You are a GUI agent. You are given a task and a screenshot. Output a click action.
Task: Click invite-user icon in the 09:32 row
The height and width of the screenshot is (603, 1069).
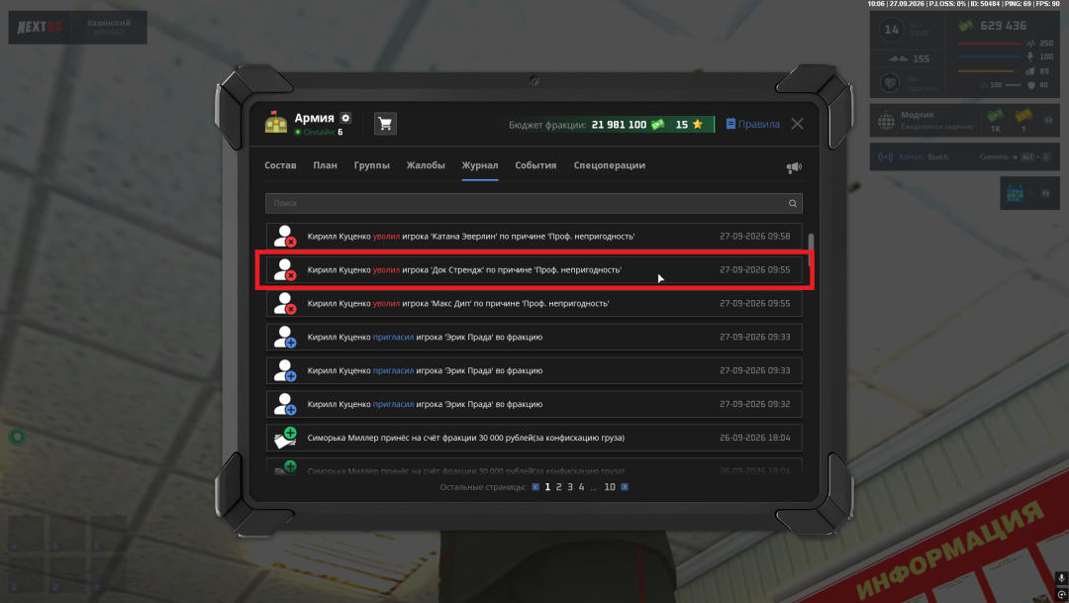pos(285,404)
